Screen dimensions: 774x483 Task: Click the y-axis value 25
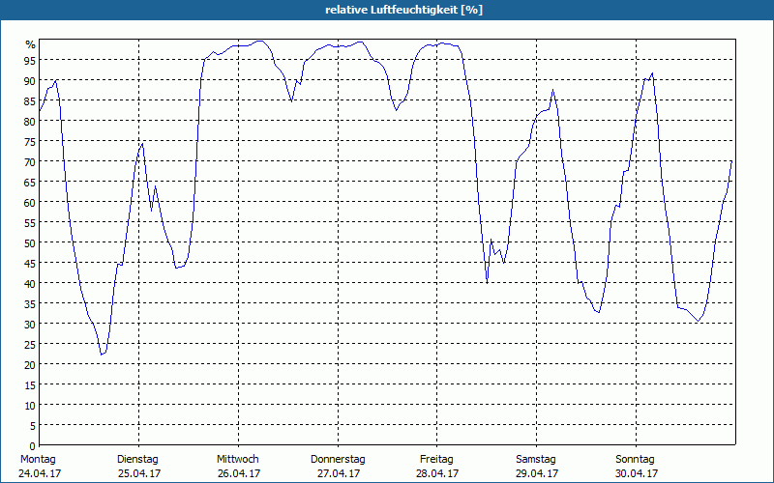coord(30,344)
